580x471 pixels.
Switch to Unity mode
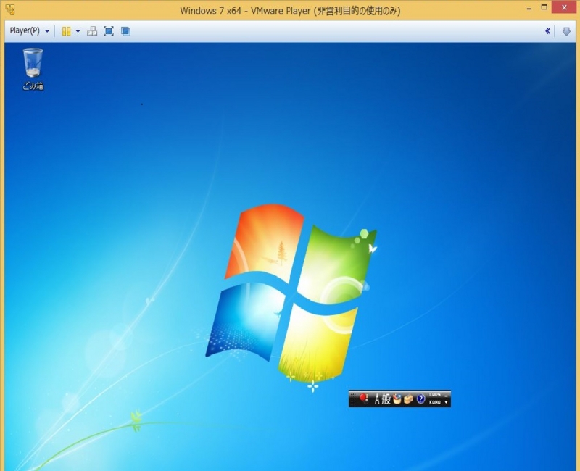125,31
